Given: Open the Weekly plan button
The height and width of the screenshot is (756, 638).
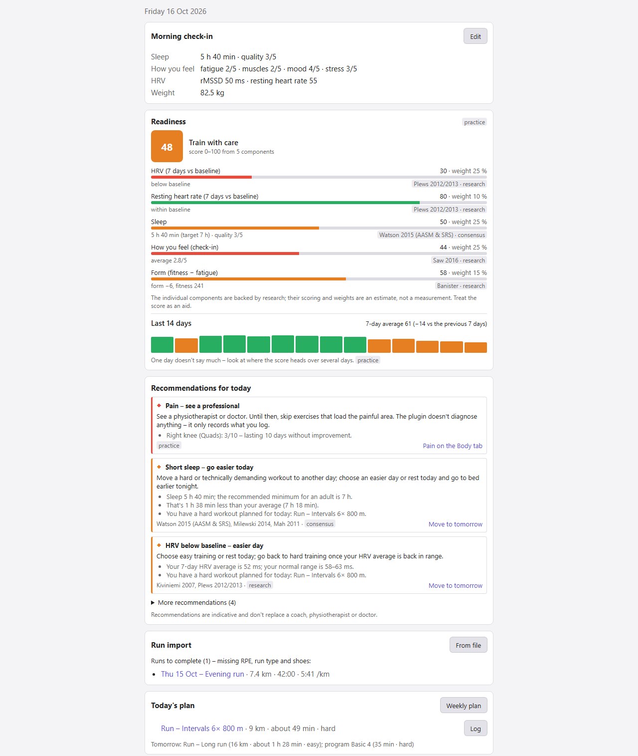Looking at the screenshot, I should [464, 706].
